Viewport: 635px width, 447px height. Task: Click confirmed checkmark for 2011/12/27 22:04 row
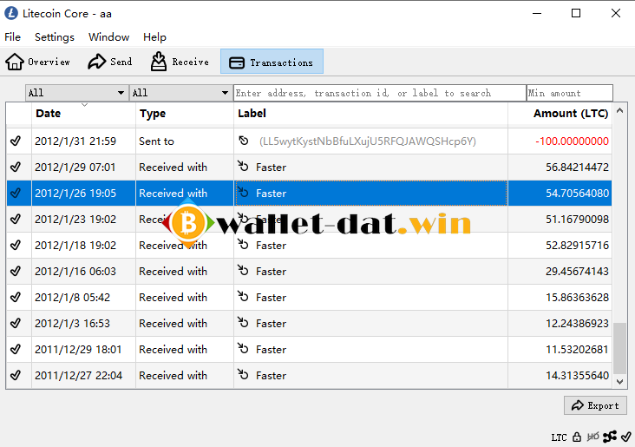(16, 375)
